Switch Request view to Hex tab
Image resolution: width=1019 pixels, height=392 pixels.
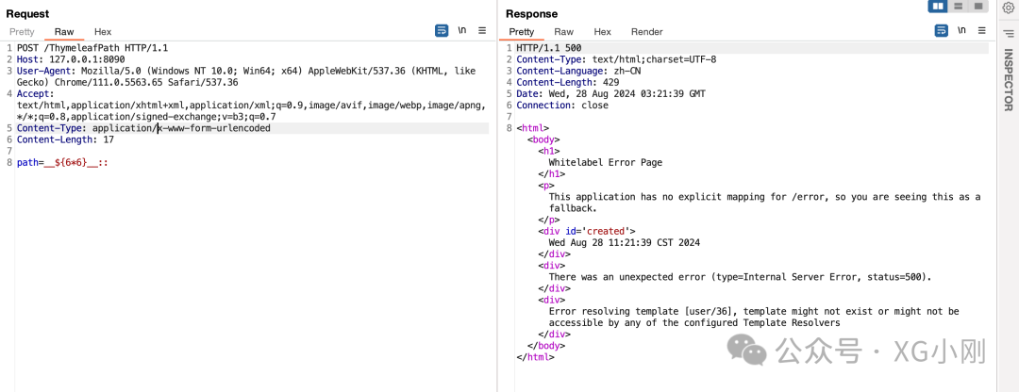click(103, 32)
